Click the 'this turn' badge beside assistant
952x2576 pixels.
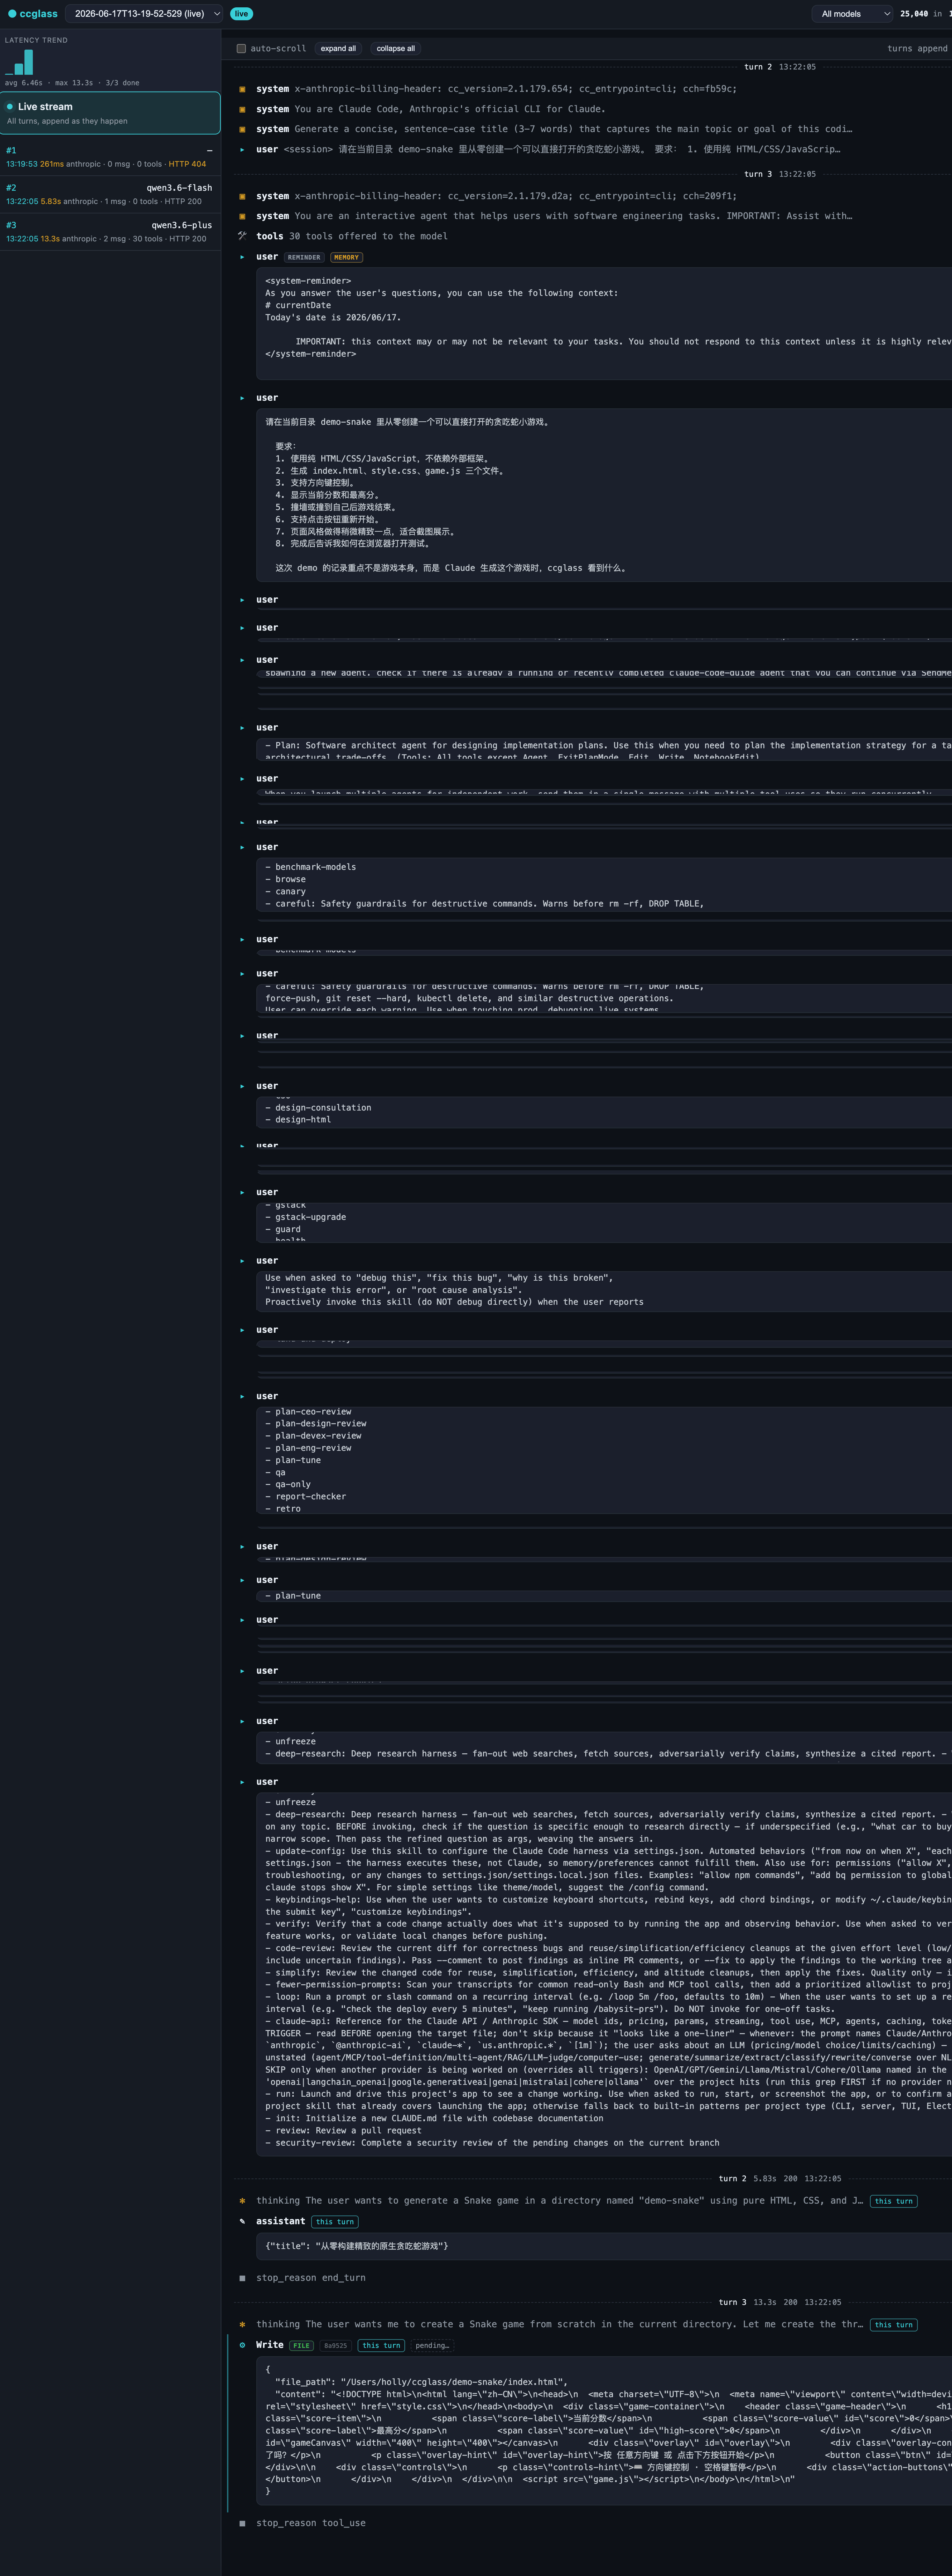click(335, 2222)
